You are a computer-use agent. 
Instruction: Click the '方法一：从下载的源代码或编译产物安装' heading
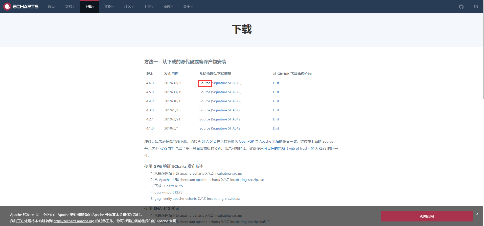tap(185, 62)
